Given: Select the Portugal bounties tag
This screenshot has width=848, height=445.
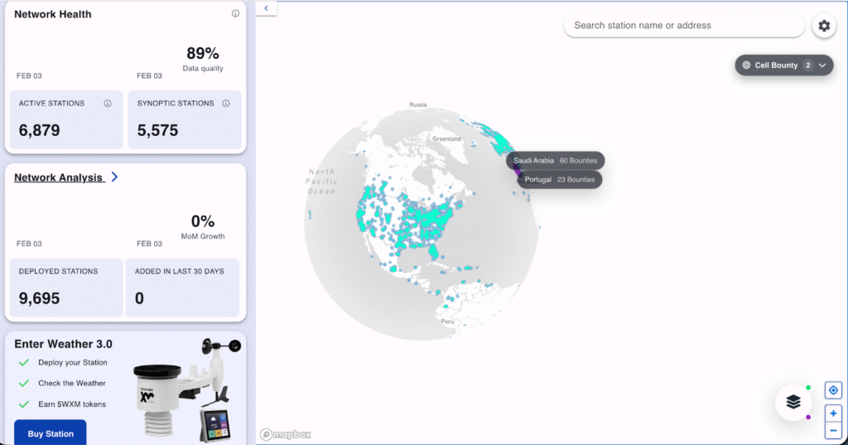Looking at the screenshot, I should click(561, 179).
